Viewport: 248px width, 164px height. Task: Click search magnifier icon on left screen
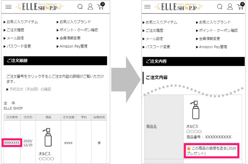[x=80, y=7]
